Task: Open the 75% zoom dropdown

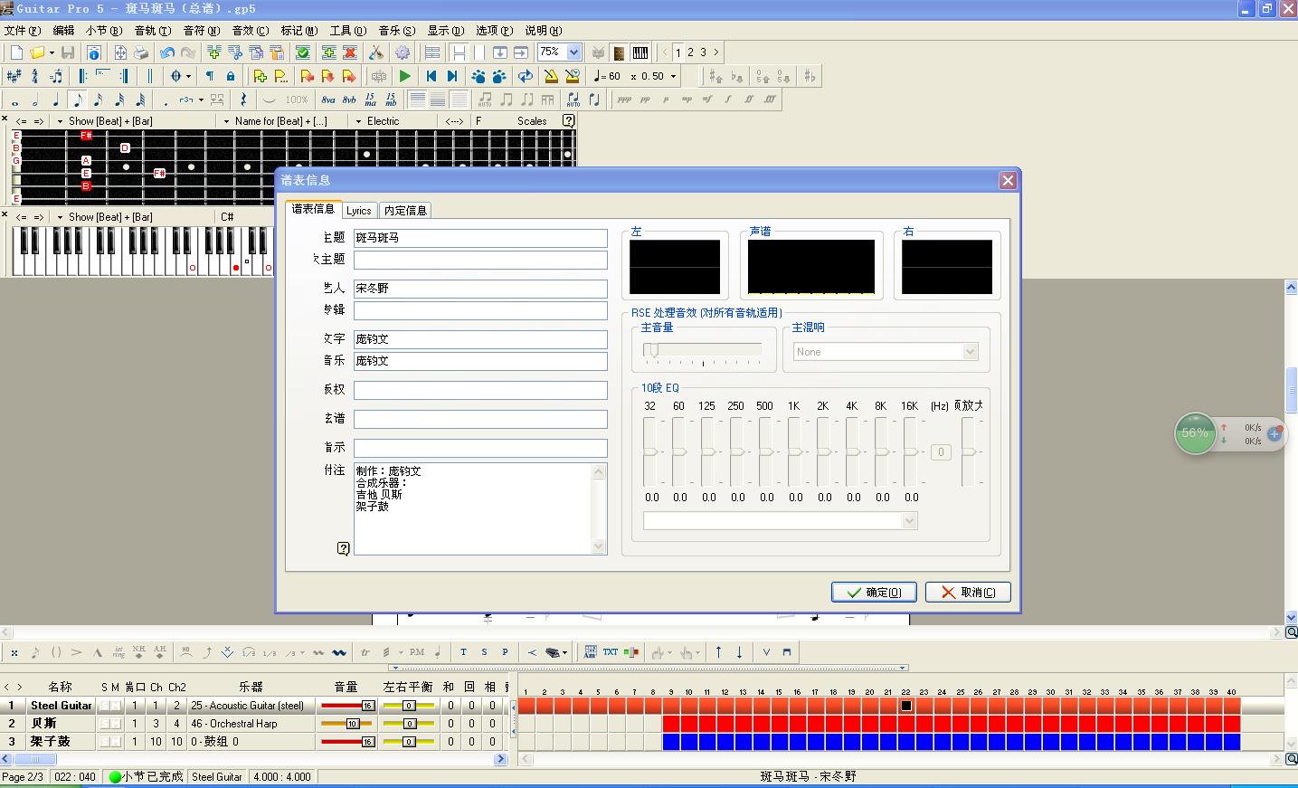Action: 573,52
